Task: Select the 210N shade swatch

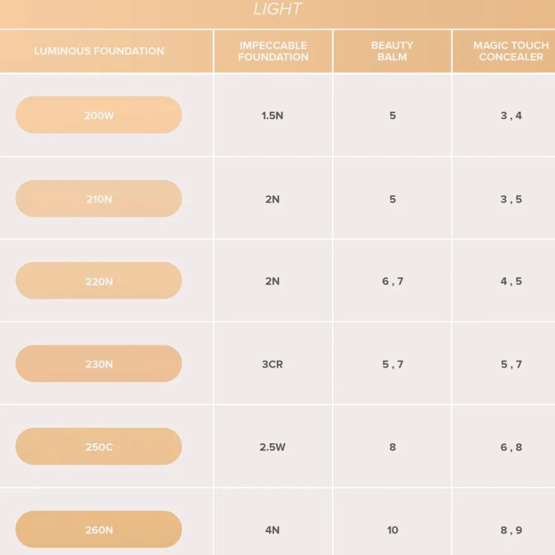Action: 99,199
